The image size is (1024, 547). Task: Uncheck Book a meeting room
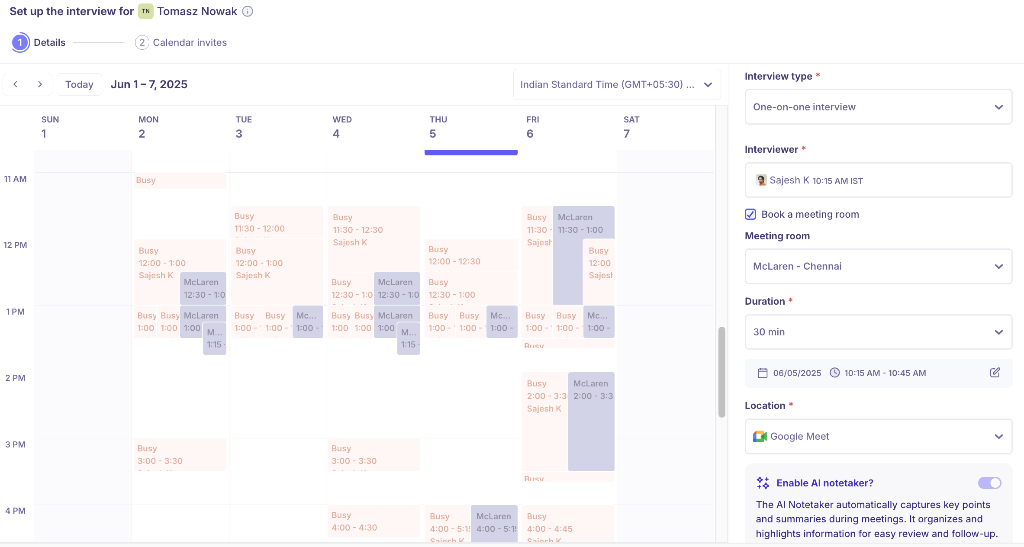[x=750, y=214]
